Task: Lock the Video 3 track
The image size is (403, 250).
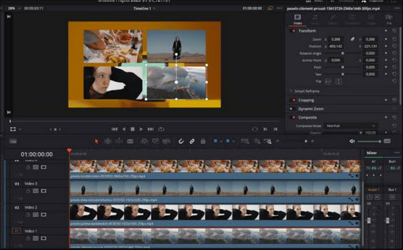Action: click(28, 191)
